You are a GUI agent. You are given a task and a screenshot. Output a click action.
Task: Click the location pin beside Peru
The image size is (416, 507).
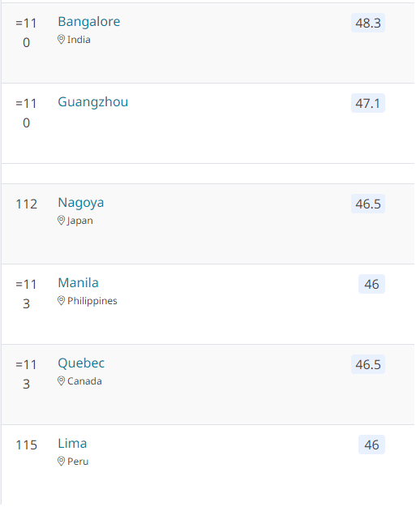click(61, 461)
